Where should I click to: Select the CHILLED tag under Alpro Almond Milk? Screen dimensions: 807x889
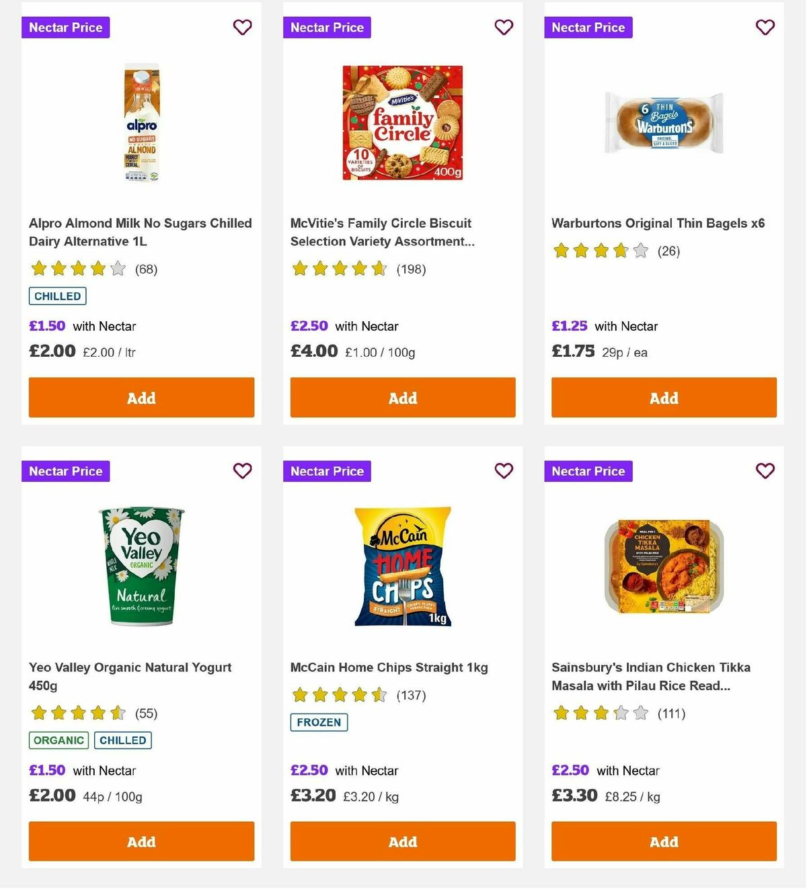coord(57,296)
